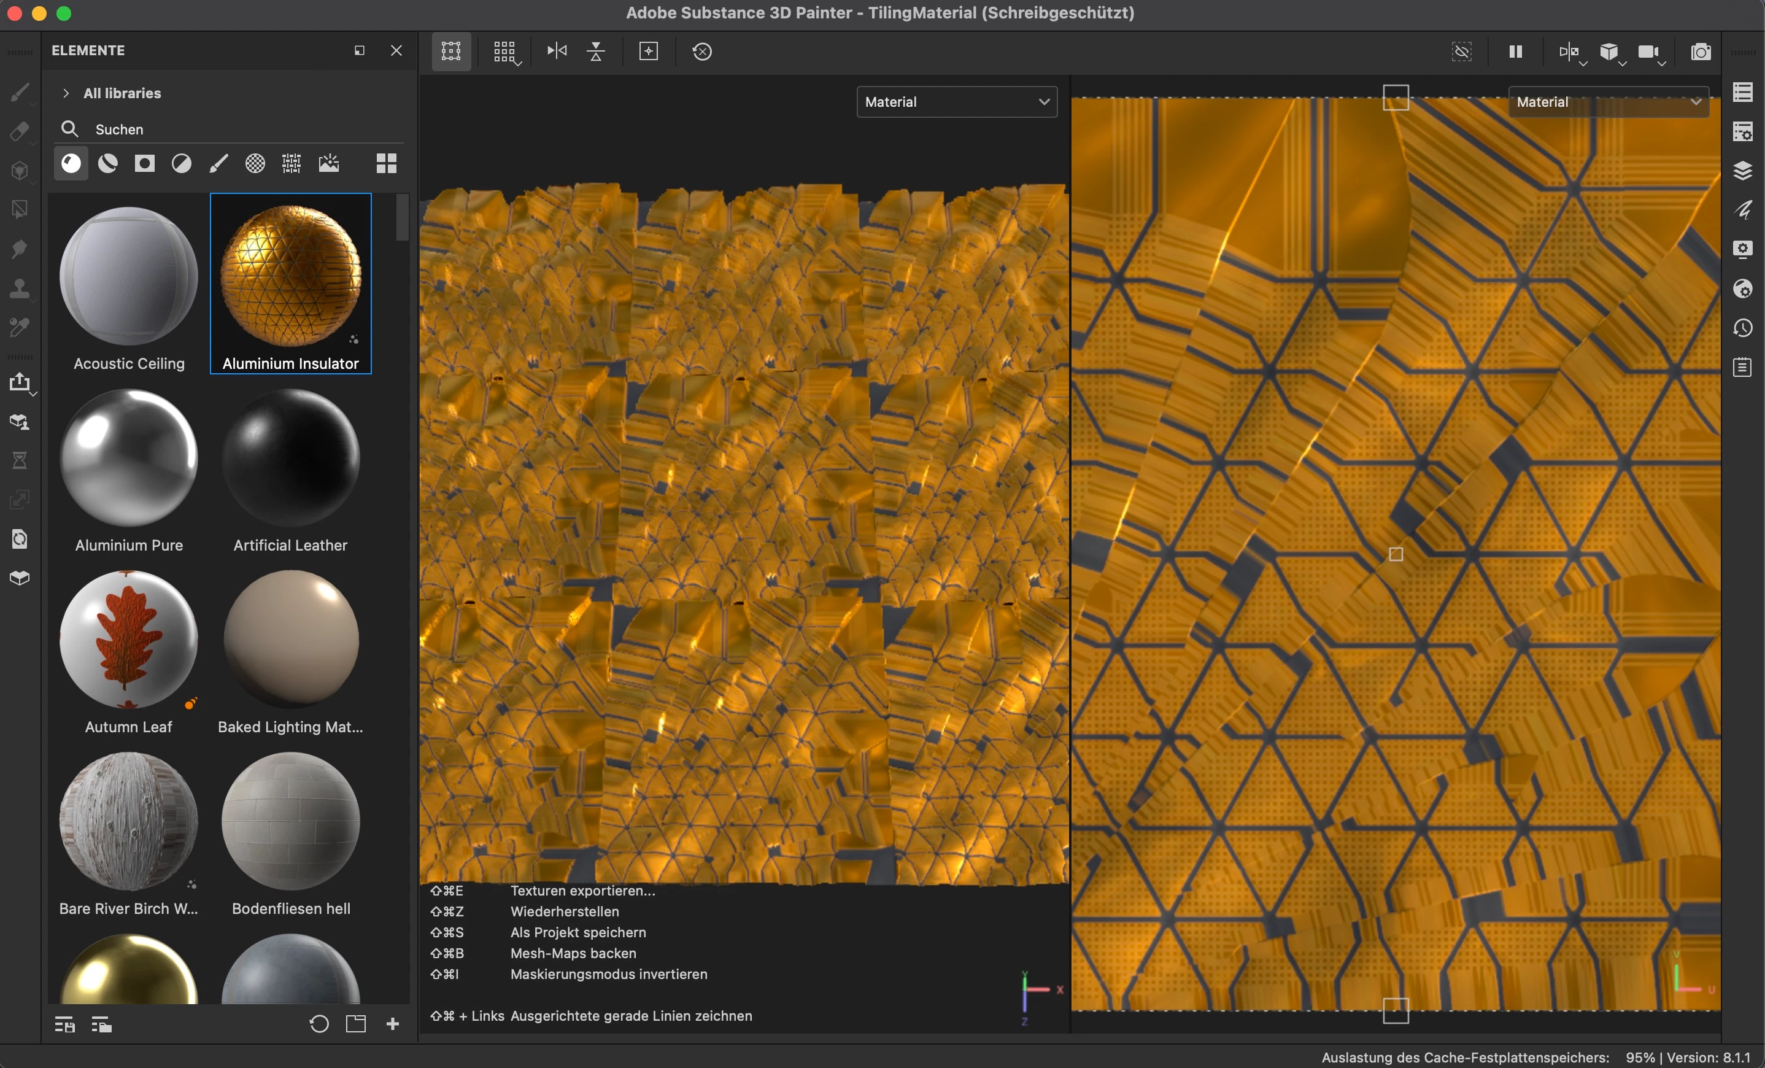This screenshot has height=1068, width=1765.
Task: Open the Layers panel icon in right sidebar
Action: click(1742, 171)
